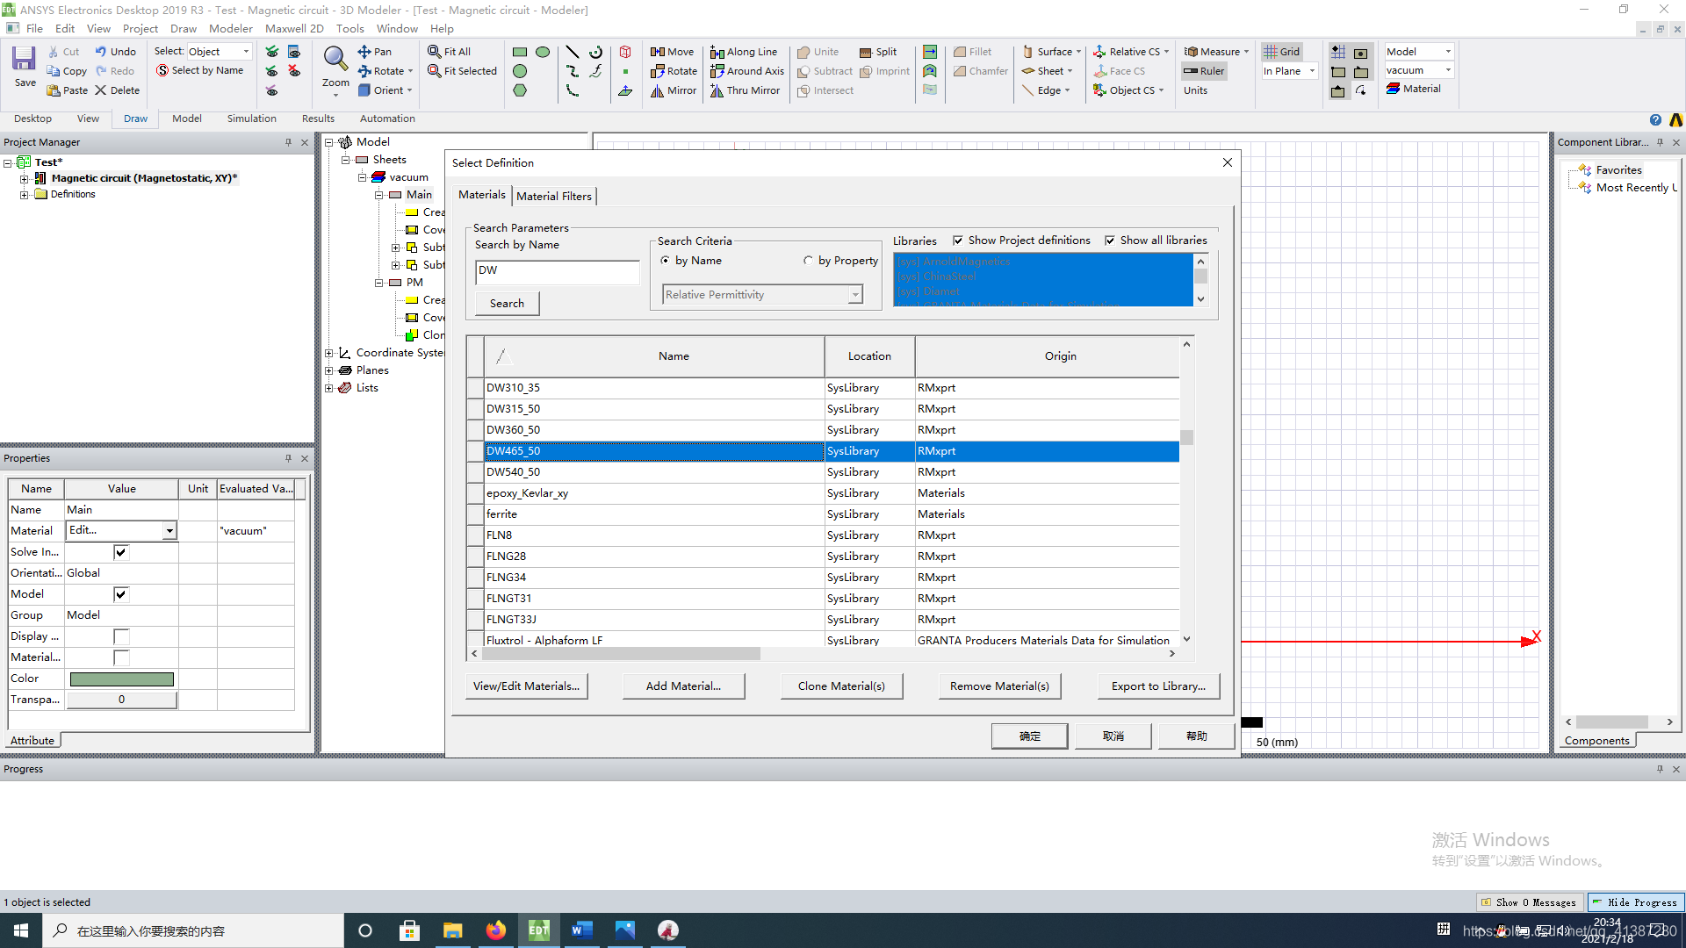Toggle the Display wireframe checkbox

[x=121, y=636]
